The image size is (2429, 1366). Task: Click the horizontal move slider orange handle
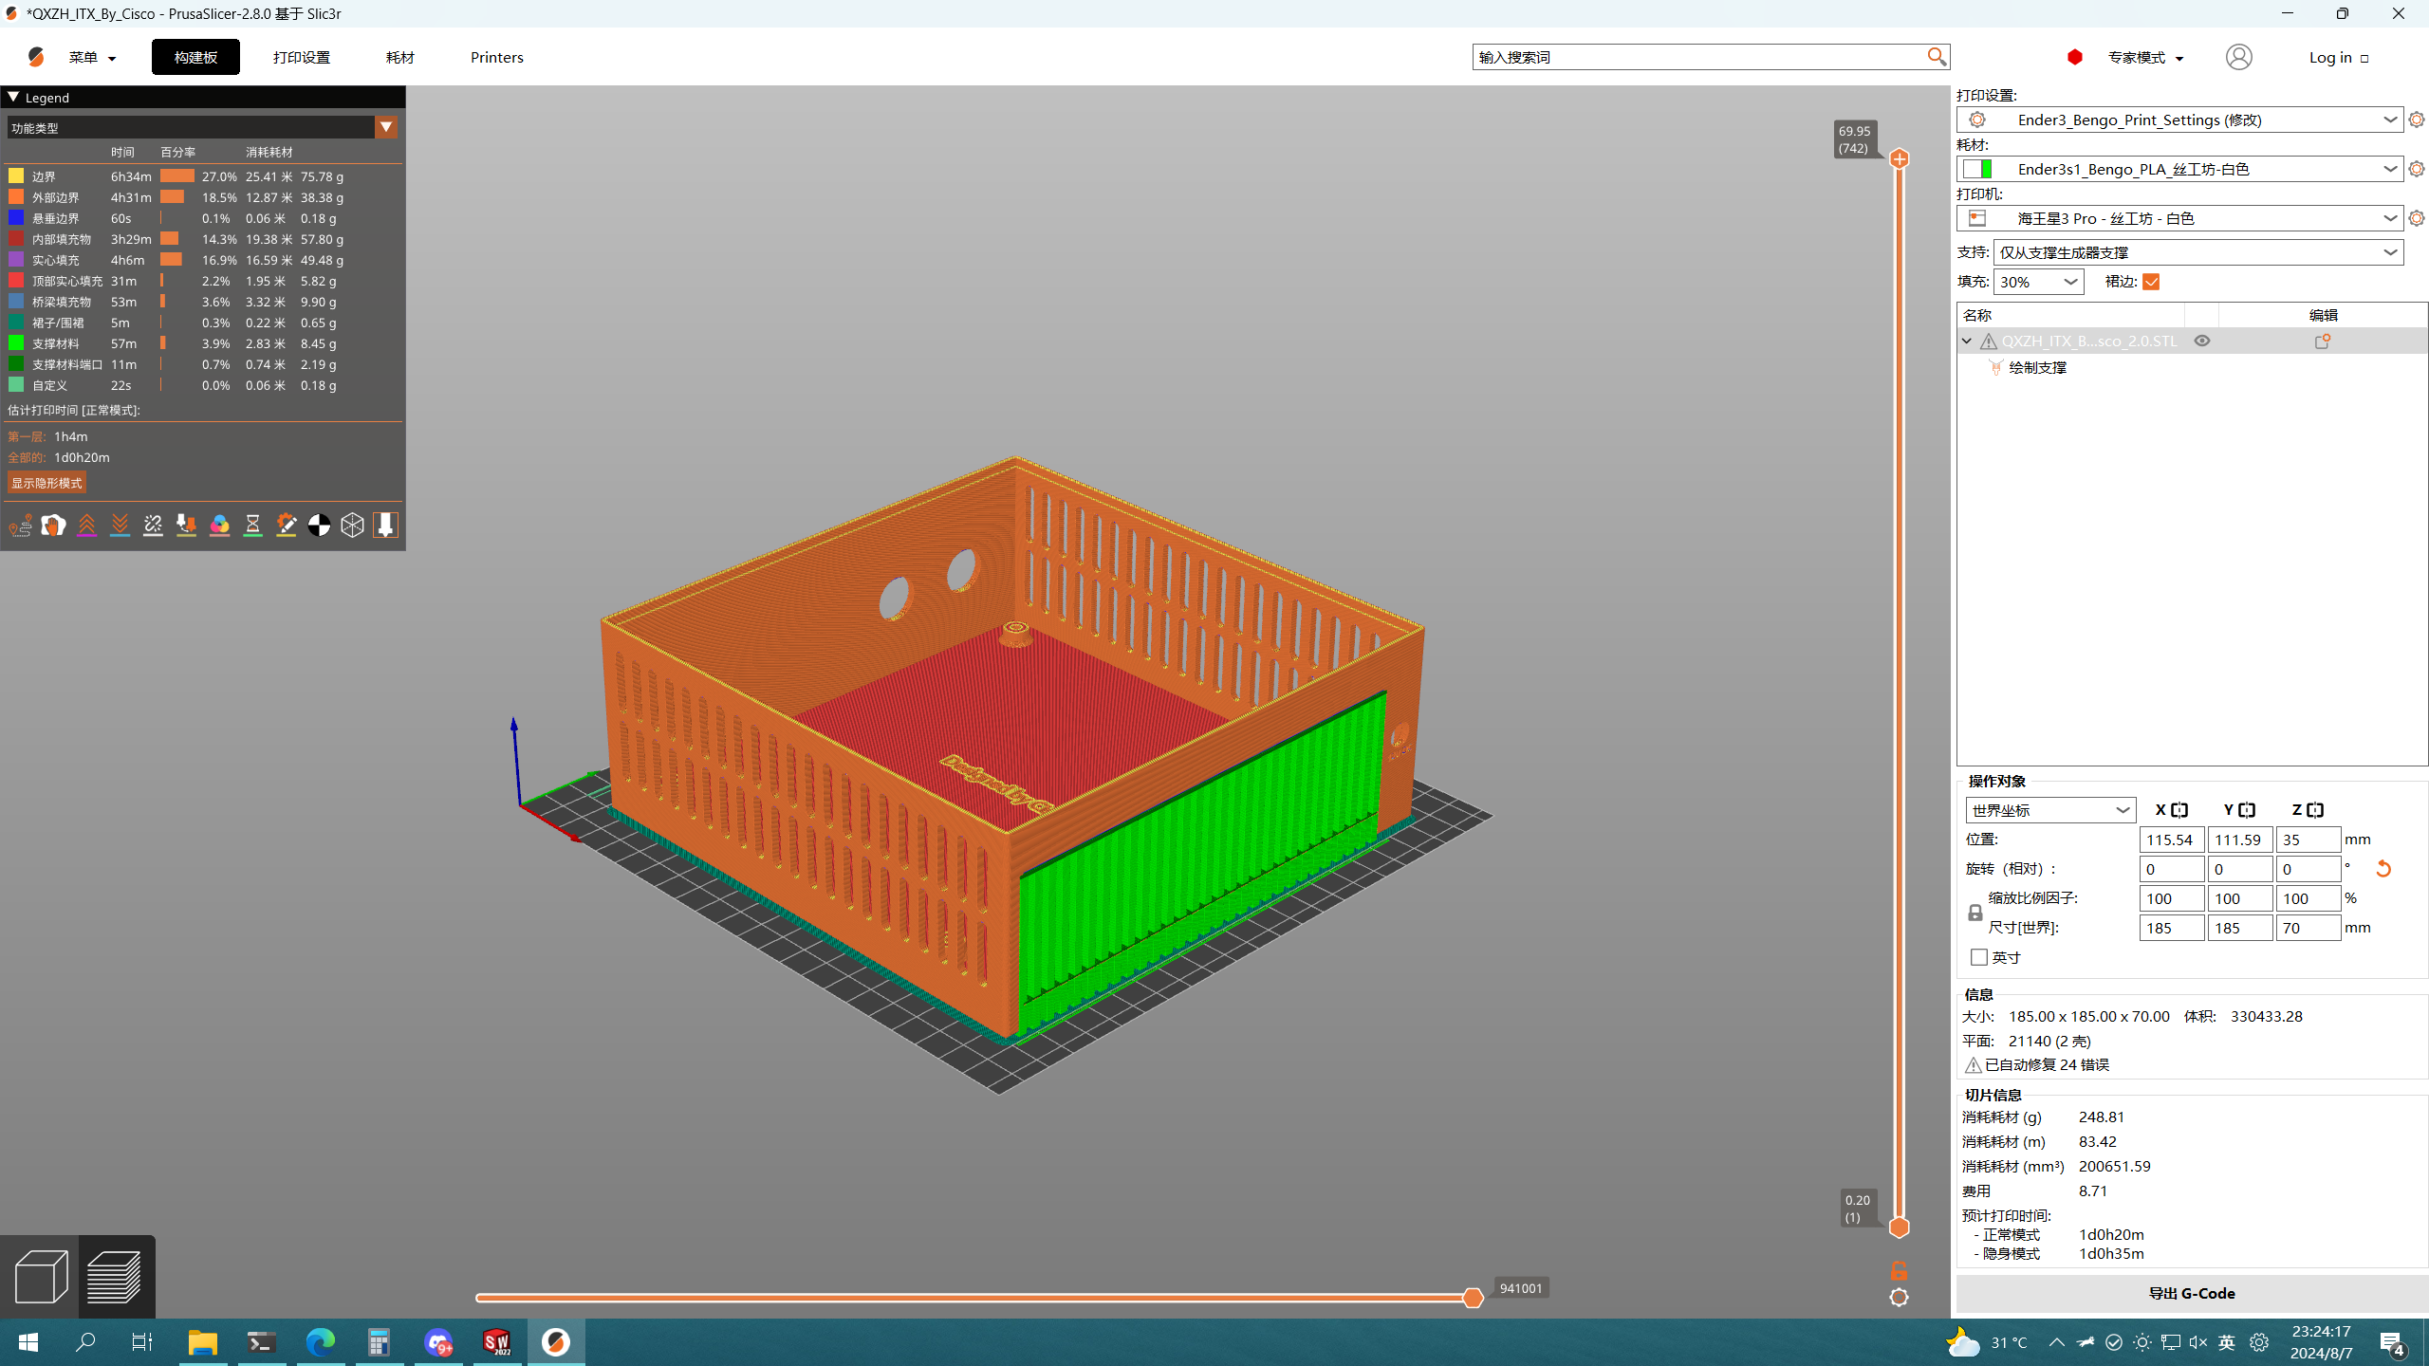point(1472,1298)
